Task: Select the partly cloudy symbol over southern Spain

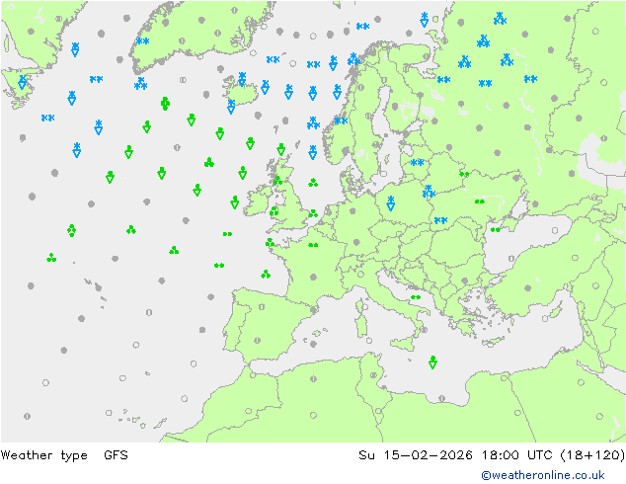Action: click(x=257, y=341)
